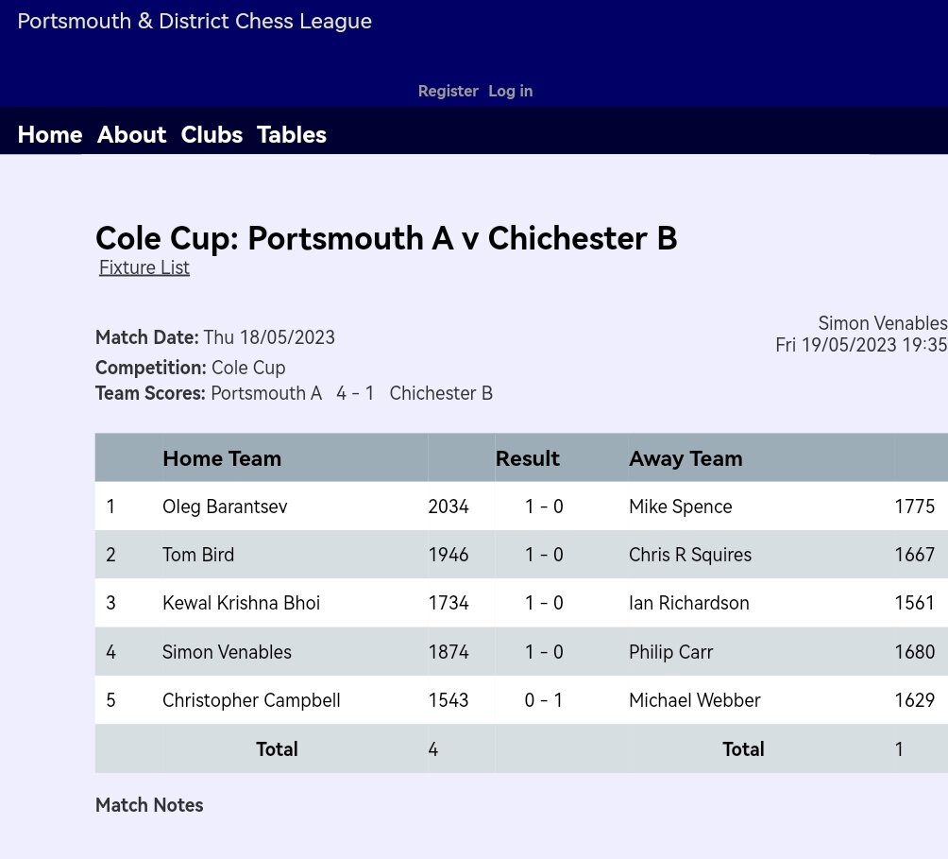Open the Home menu item

(50, 135)
